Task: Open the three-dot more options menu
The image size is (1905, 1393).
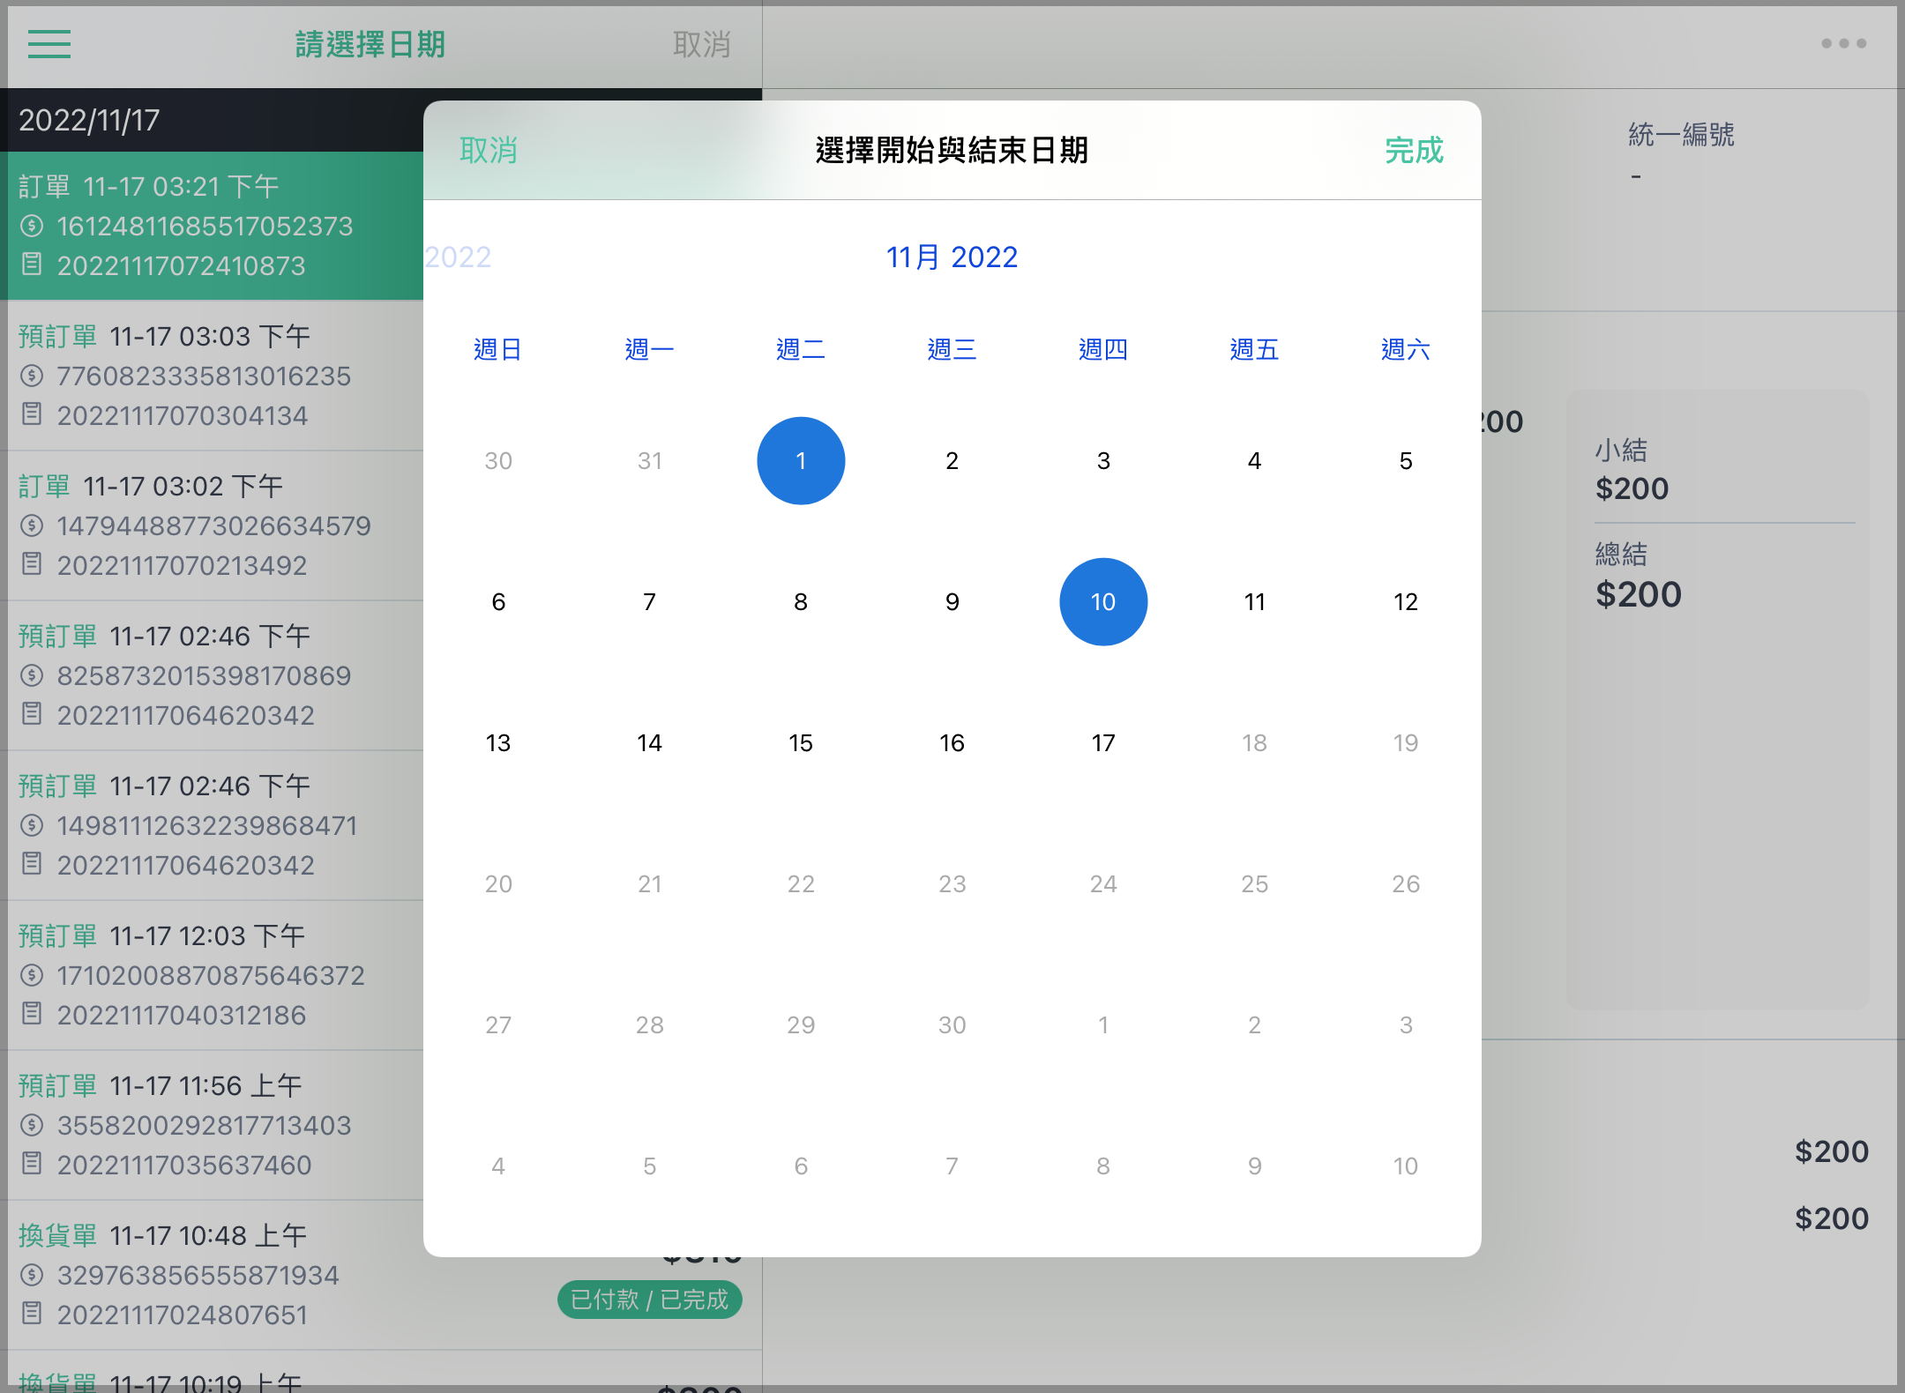Action: (1844, 43)
